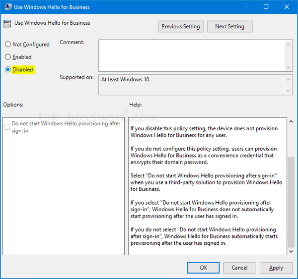The image size is (298, 279).
Task: Select the Disabled radio option
Action: click(x=8, y=70)
